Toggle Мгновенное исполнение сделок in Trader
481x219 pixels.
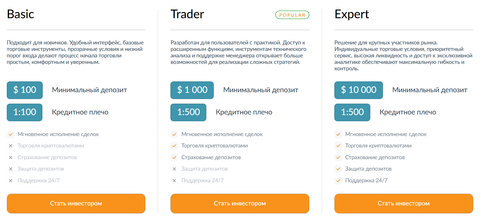(174, 134)
